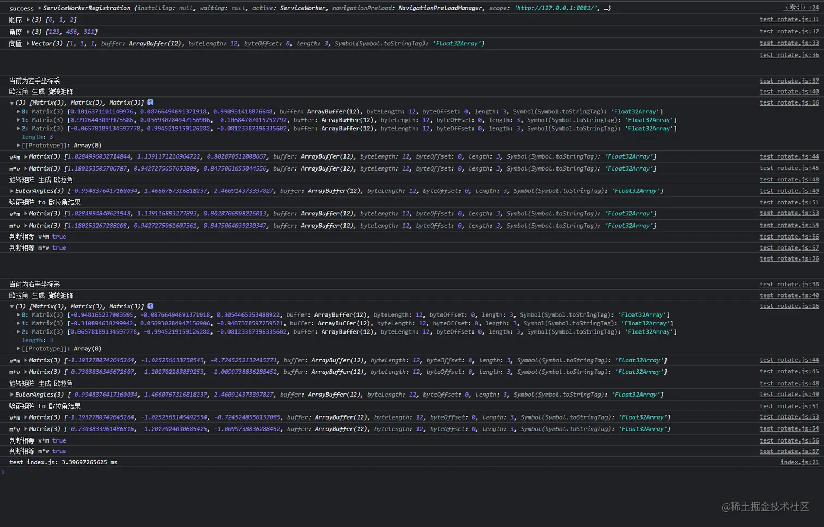Expand the ServiceWorkerRegistration object

click(39, 8)
